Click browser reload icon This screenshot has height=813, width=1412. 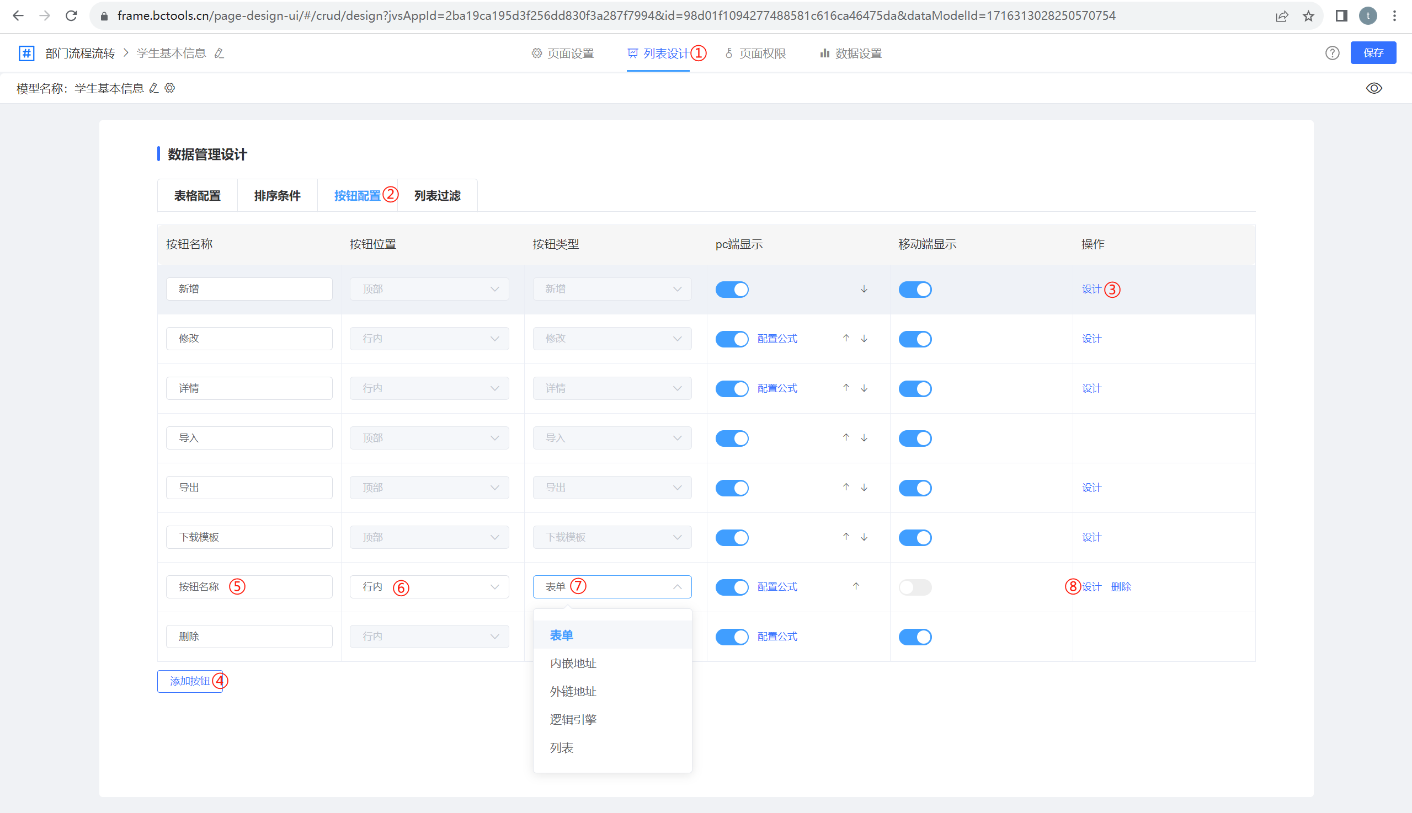(71, 15)
